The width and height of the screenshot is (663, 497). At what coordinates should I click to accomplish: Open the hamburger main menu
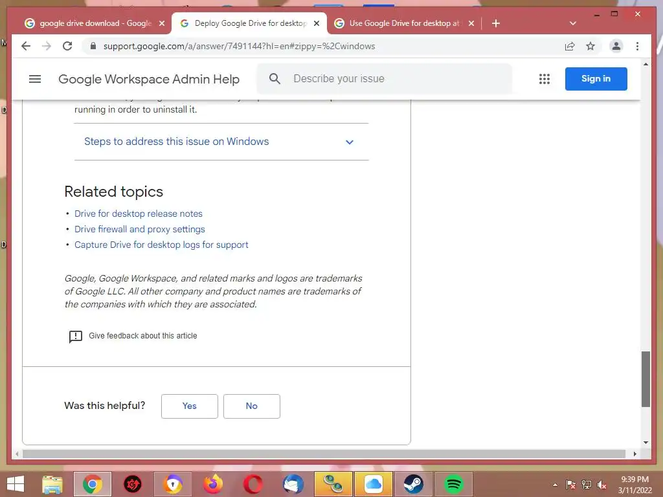pyautogui.click(x=35, y=78)
